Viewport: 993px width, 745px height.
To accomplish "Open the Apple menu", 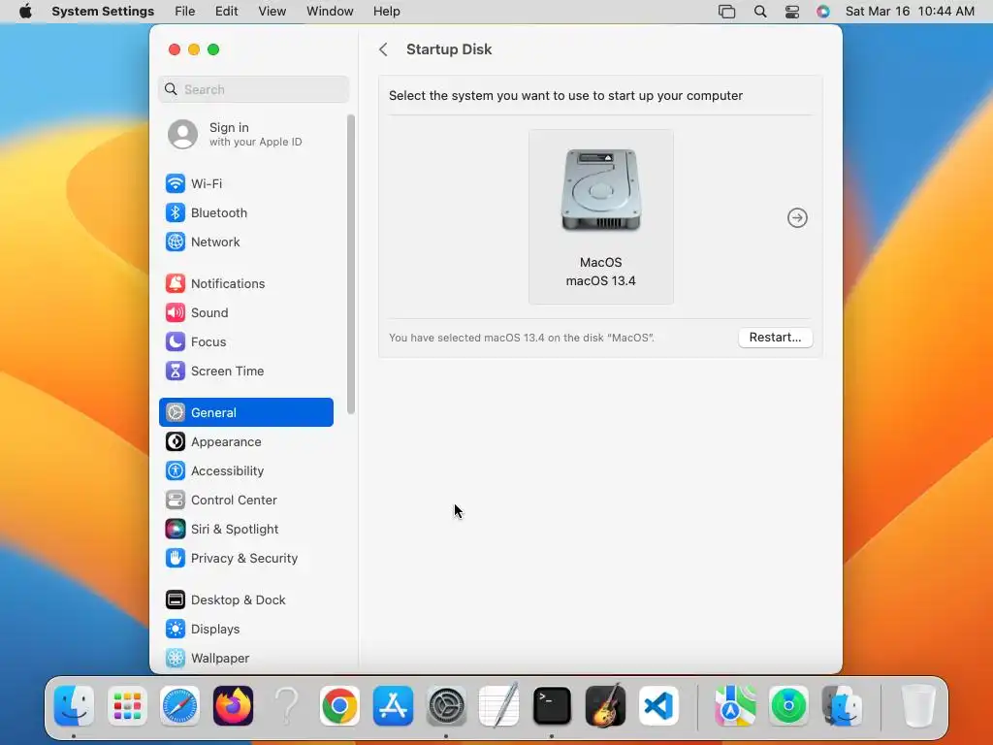I will [25, 12].
